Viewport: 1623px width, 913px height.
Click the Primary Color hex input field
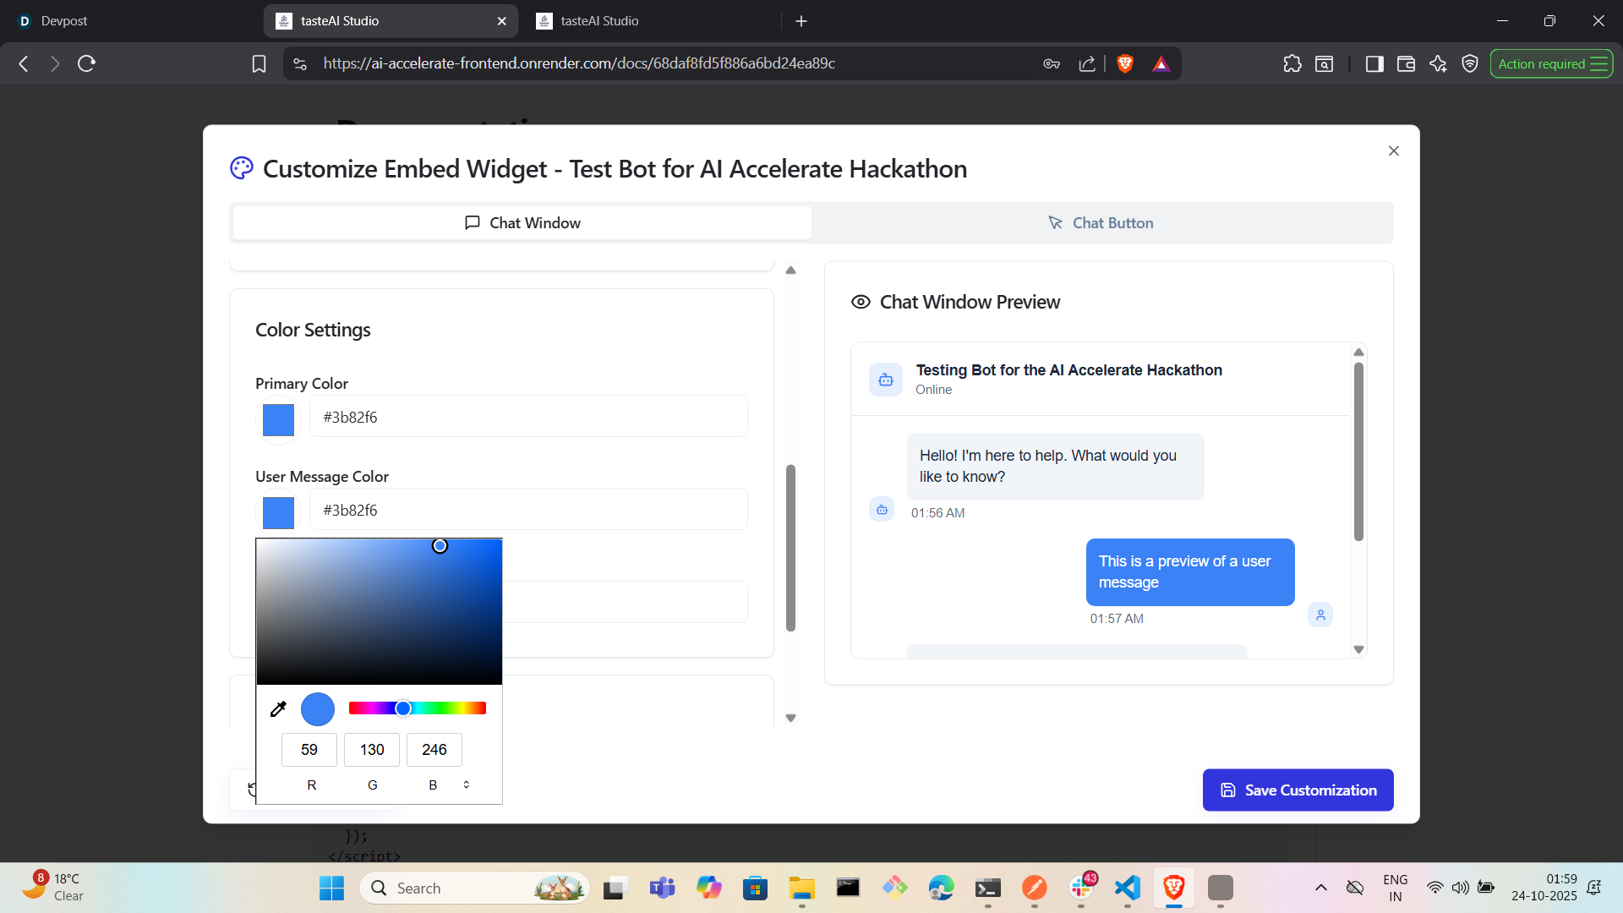click(528, 417)
